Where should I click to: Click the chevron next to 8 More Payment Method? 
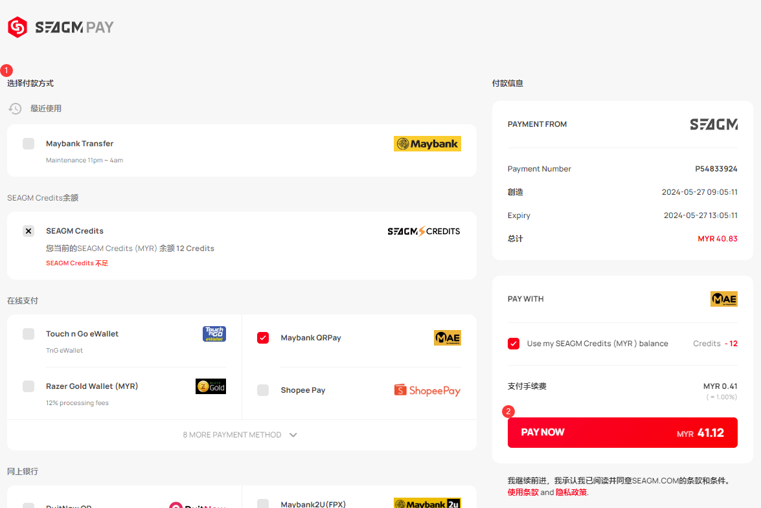tap(293, 435)
